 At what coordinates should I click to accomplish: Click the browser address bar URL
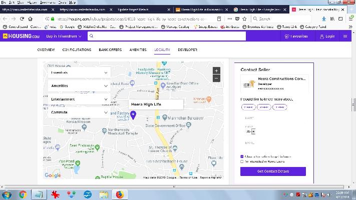(x=132, y=19)
